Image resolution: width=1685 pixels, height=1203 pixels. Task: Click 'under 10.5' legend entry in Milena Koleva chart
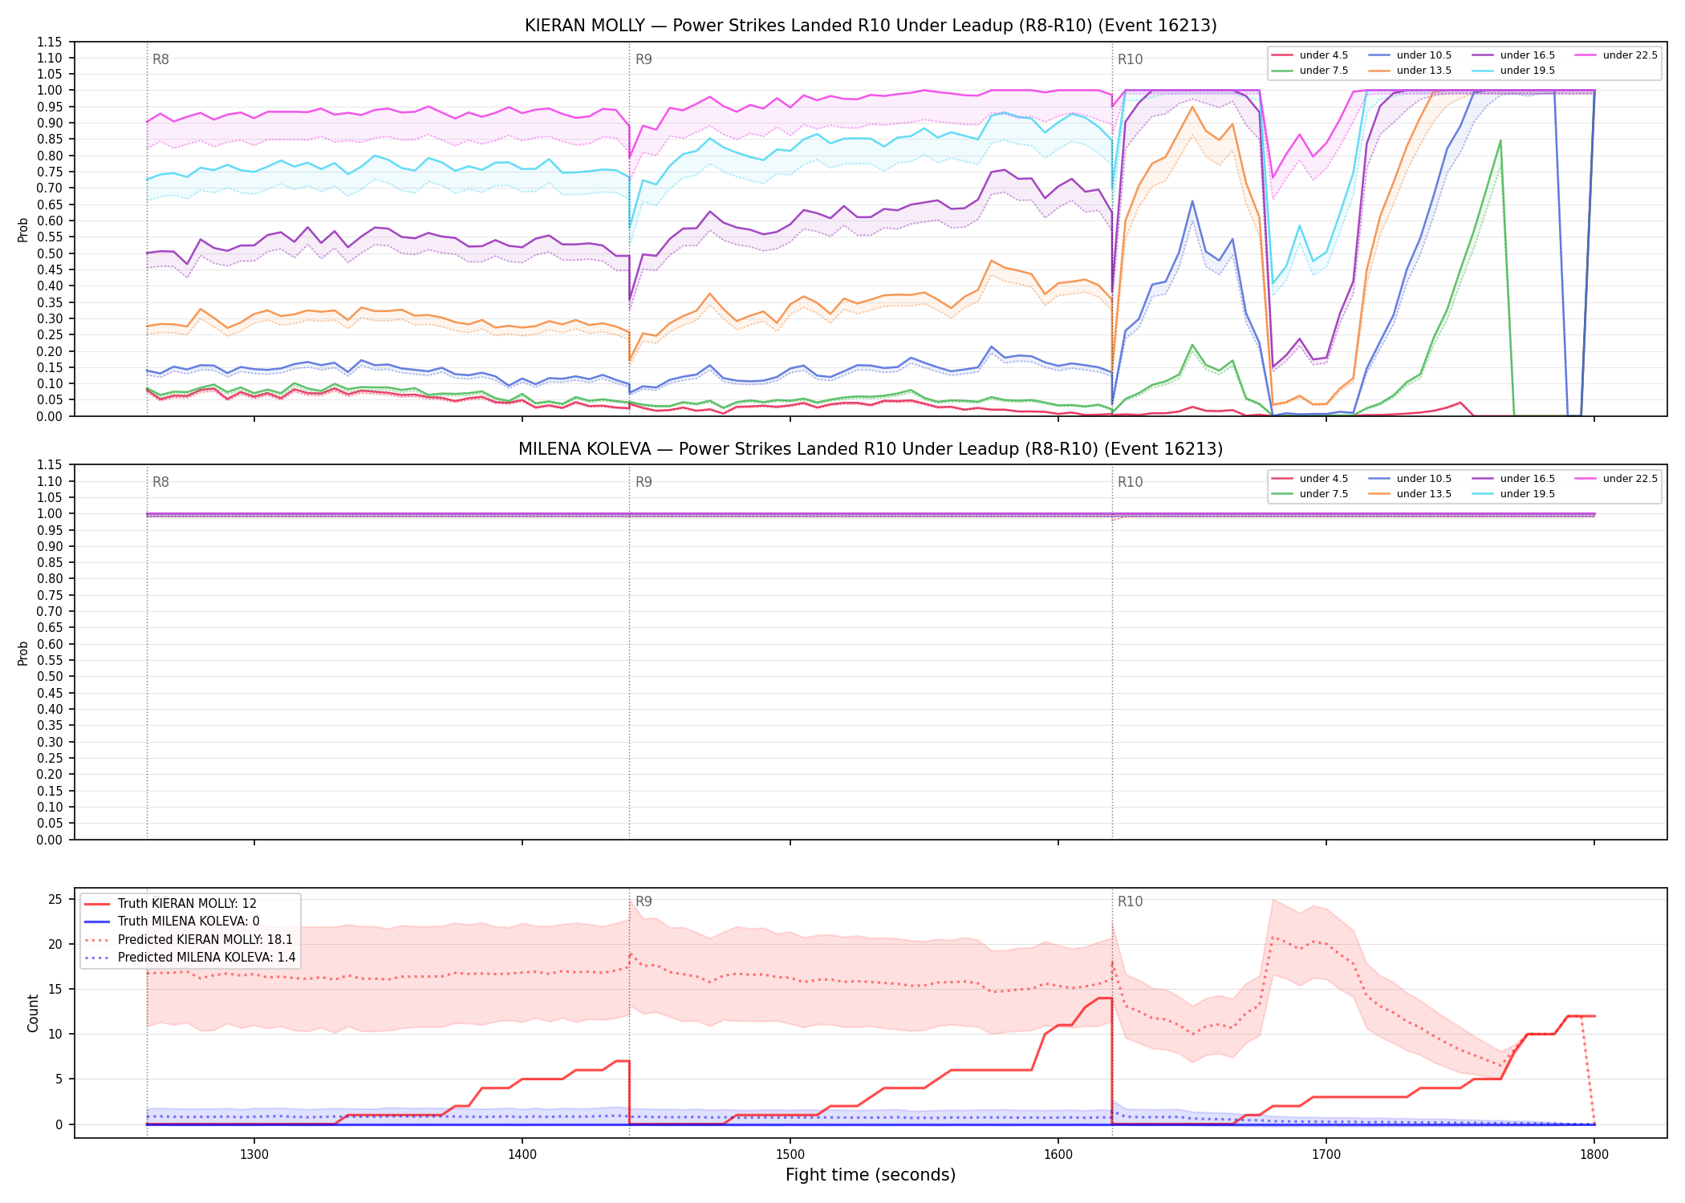pyautogui.click(x=1411, y=479)
